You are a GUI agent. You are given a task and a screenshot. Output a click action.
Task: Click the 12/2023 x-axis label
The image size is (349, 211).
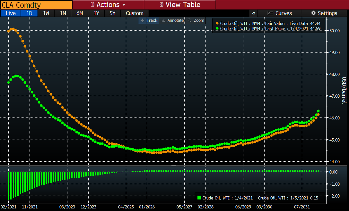pyautogui.click(x=88, y=207)
